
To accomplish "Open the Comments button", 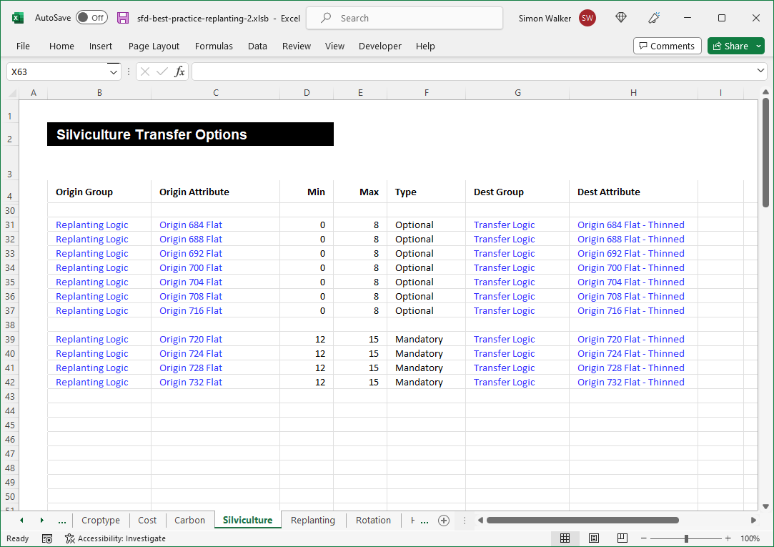I will (667, 46).
